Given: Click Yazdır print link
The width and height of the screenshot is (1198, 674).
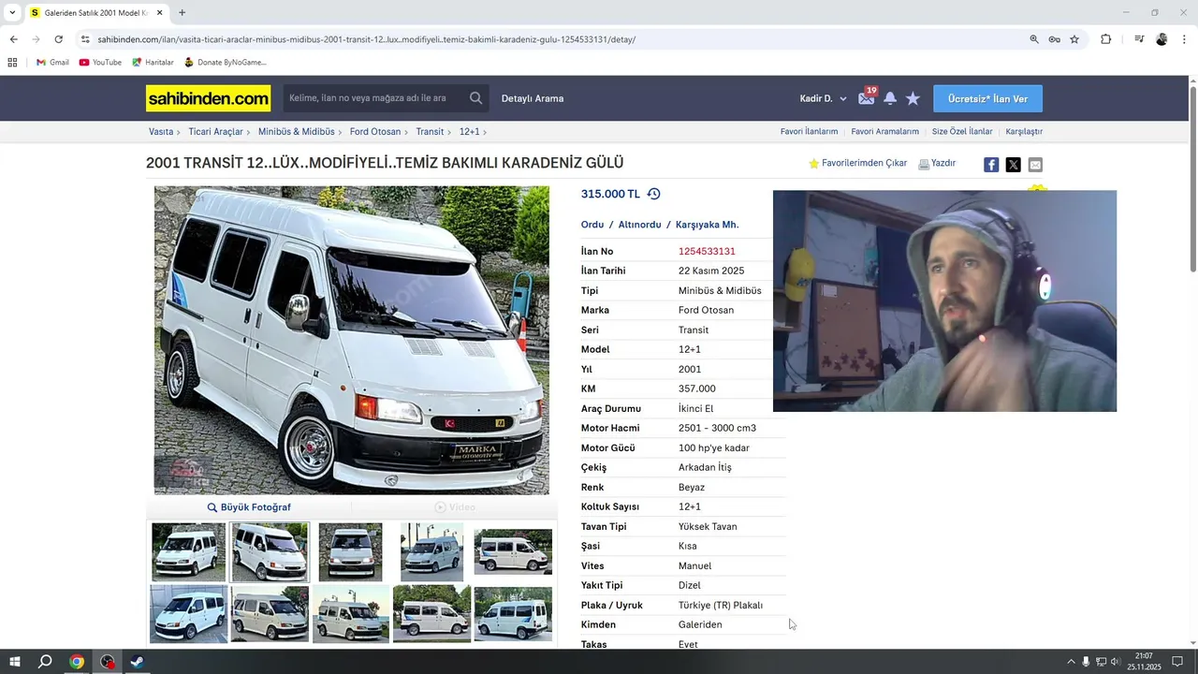Looking at the screenshot, I should pos(937,163).
